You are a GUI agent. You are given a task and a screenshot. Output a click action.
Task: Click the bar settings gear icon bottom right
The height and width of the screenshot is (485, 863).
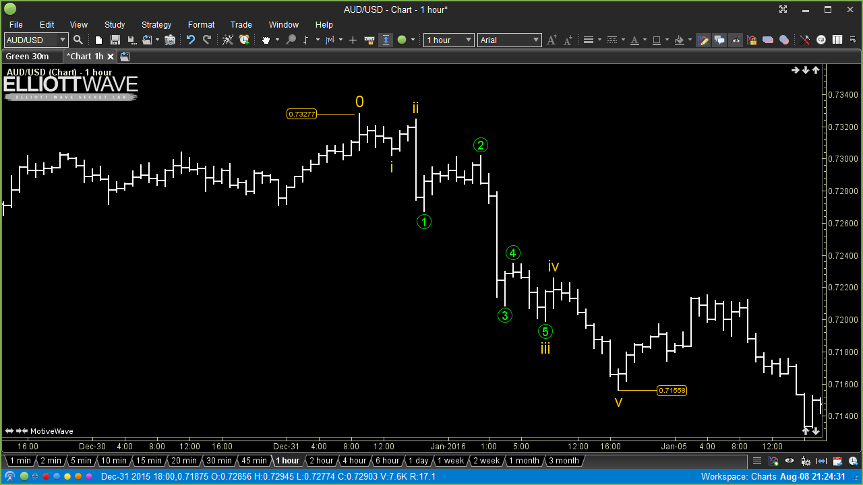pos(806,461)
